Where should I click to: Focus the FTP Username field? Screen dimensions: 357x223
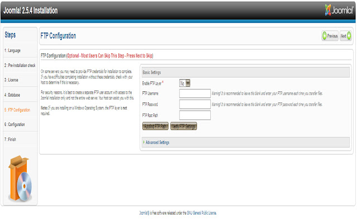pos(195,93)
